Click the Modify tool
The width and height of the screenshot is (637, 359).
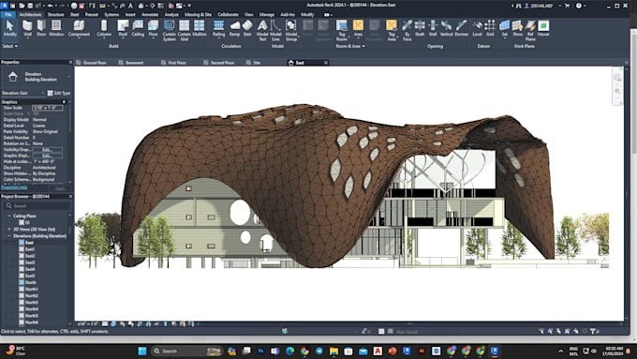click(x=9, y=28)
